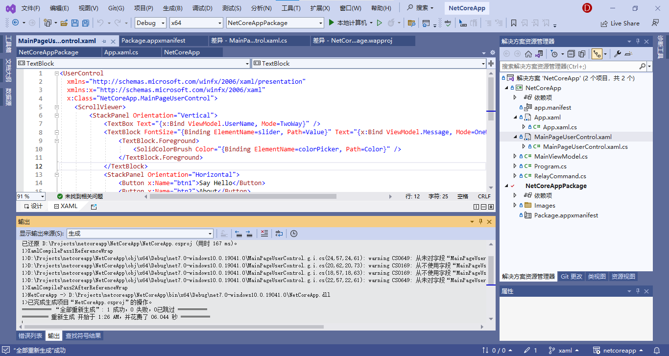Pin the MainPageUserControl.xaml editor tab
The height and width of the screenshot is (356, 669).
(104, 41)
